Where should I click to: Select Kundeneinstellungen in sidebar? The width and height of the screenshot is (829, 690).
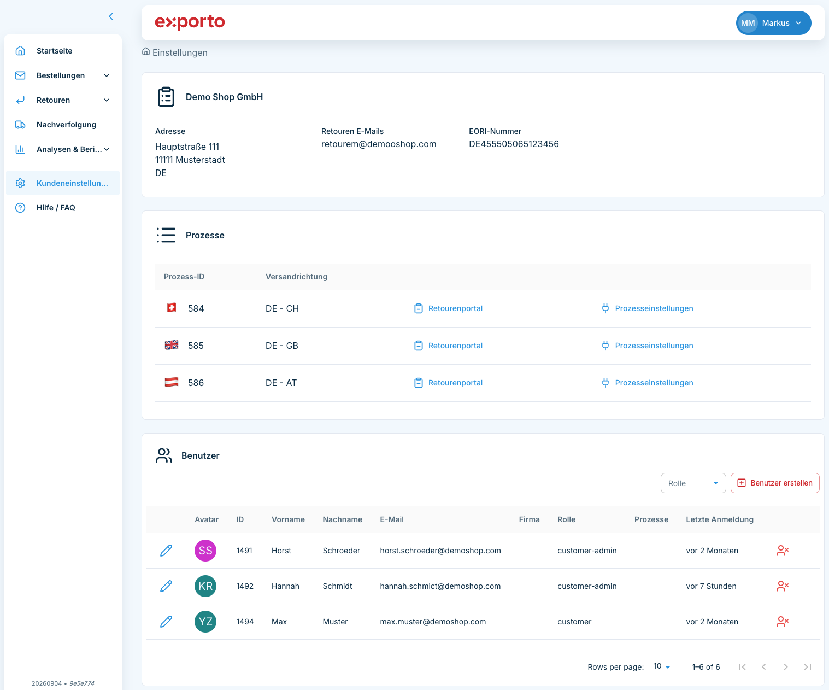(x=63, y=183)
